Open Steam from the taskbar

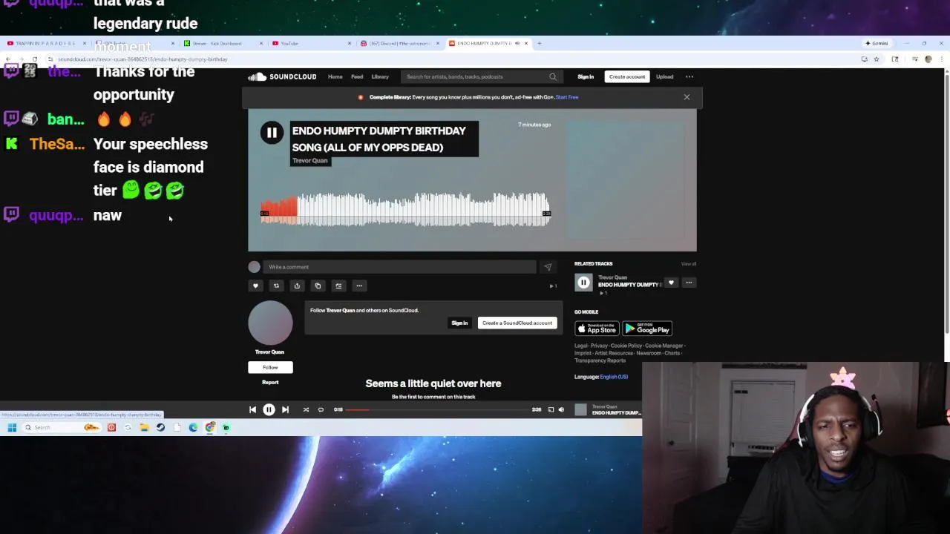tap(160, 427)
